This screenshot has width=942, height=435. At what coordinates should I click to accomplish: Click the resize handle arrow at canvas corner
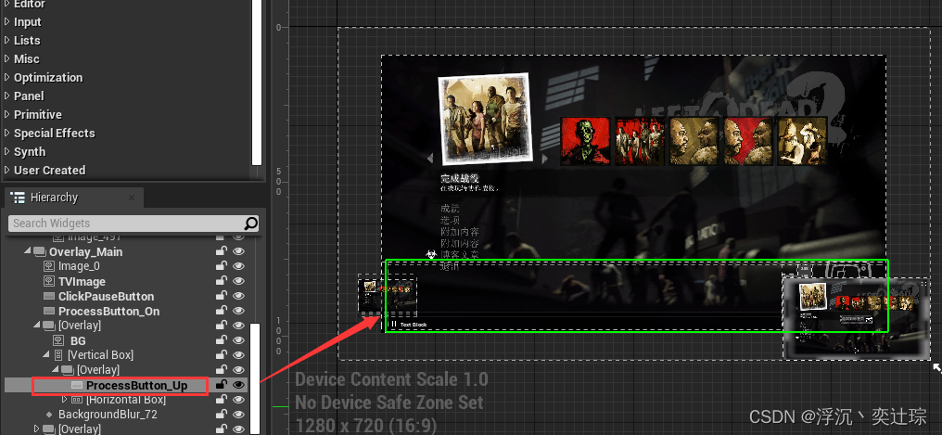tap(936, 367)
